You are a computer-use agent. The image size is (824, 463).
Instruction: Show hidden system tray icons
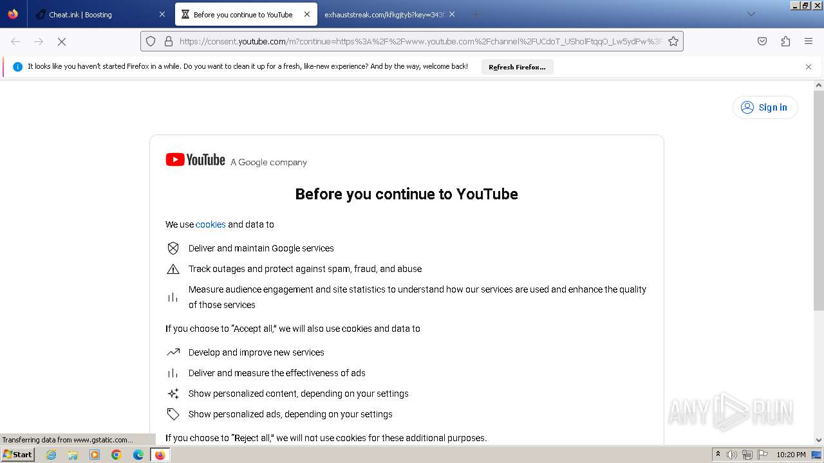point(718,455)
